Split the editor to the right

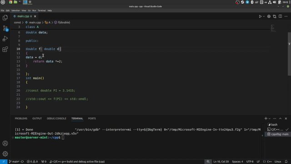coord(280,16)
